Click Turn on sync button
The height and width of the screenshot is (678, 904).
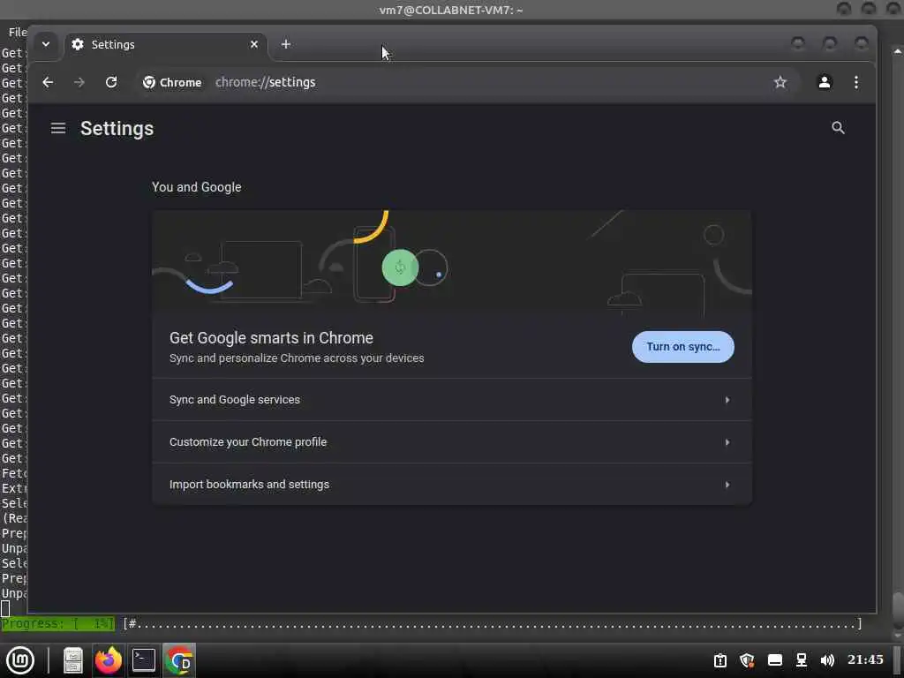pos(683,346)
